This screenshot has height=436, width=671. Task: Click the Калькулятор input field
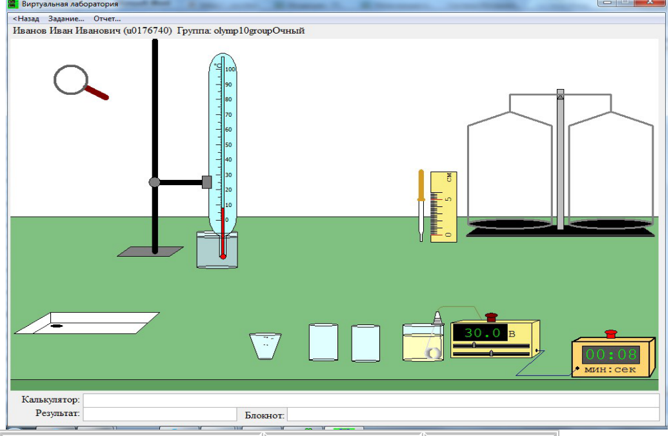(371, 400)
